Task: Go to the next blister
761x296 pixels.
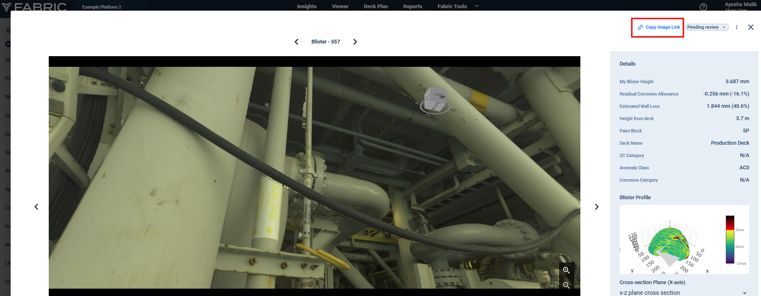Action: pos(355,42)
